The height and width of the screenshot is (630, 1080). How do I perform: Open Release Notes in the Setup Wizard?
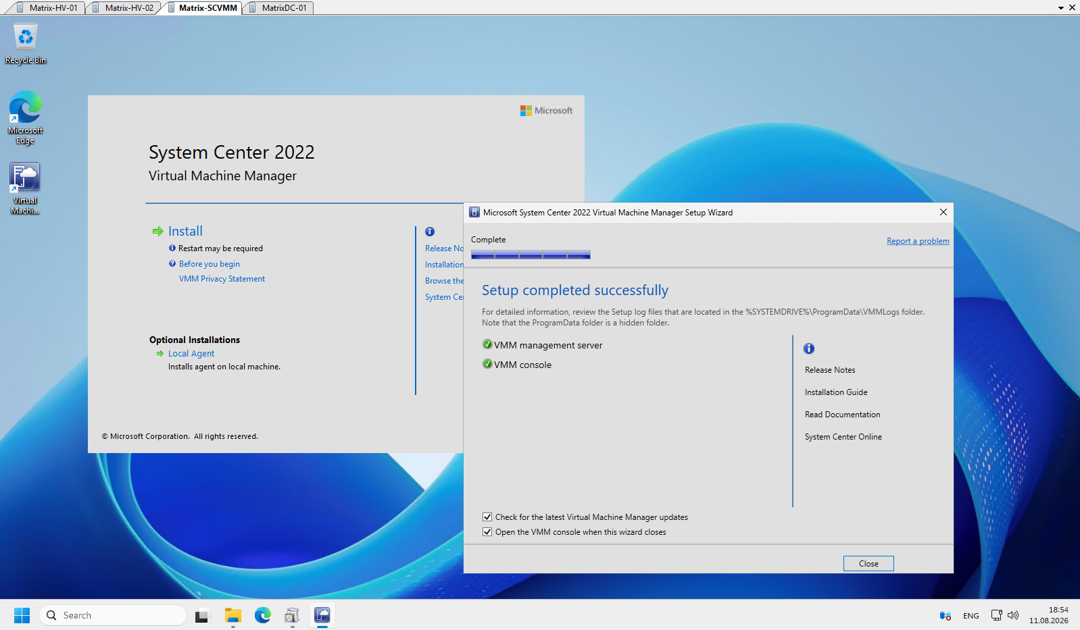coord(830,370)
